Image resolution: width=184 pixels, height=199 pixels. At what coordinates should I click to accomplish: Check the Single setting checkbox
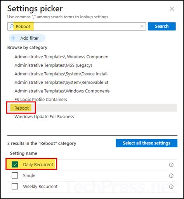pyautogui.click(x=15, y=175)
